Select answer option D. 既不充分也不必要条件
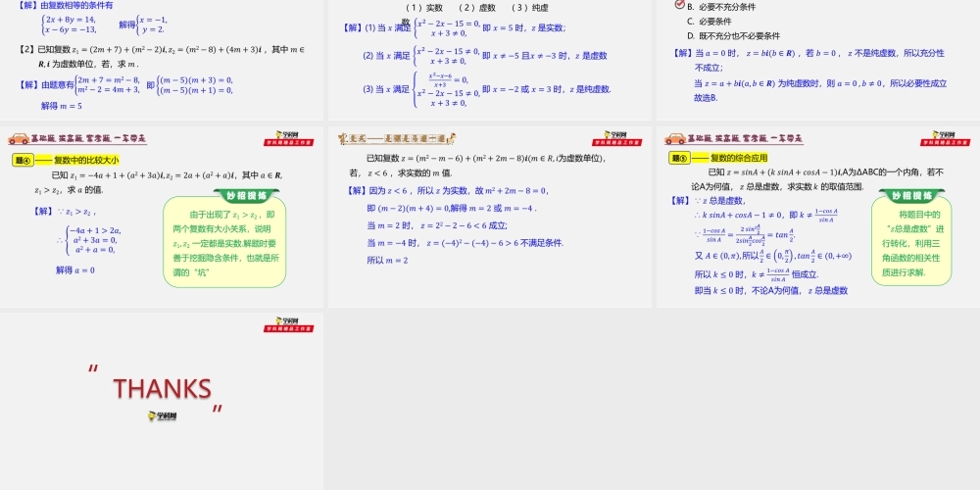The height and width of the screenshot is (490, 980). pos(733,36)
